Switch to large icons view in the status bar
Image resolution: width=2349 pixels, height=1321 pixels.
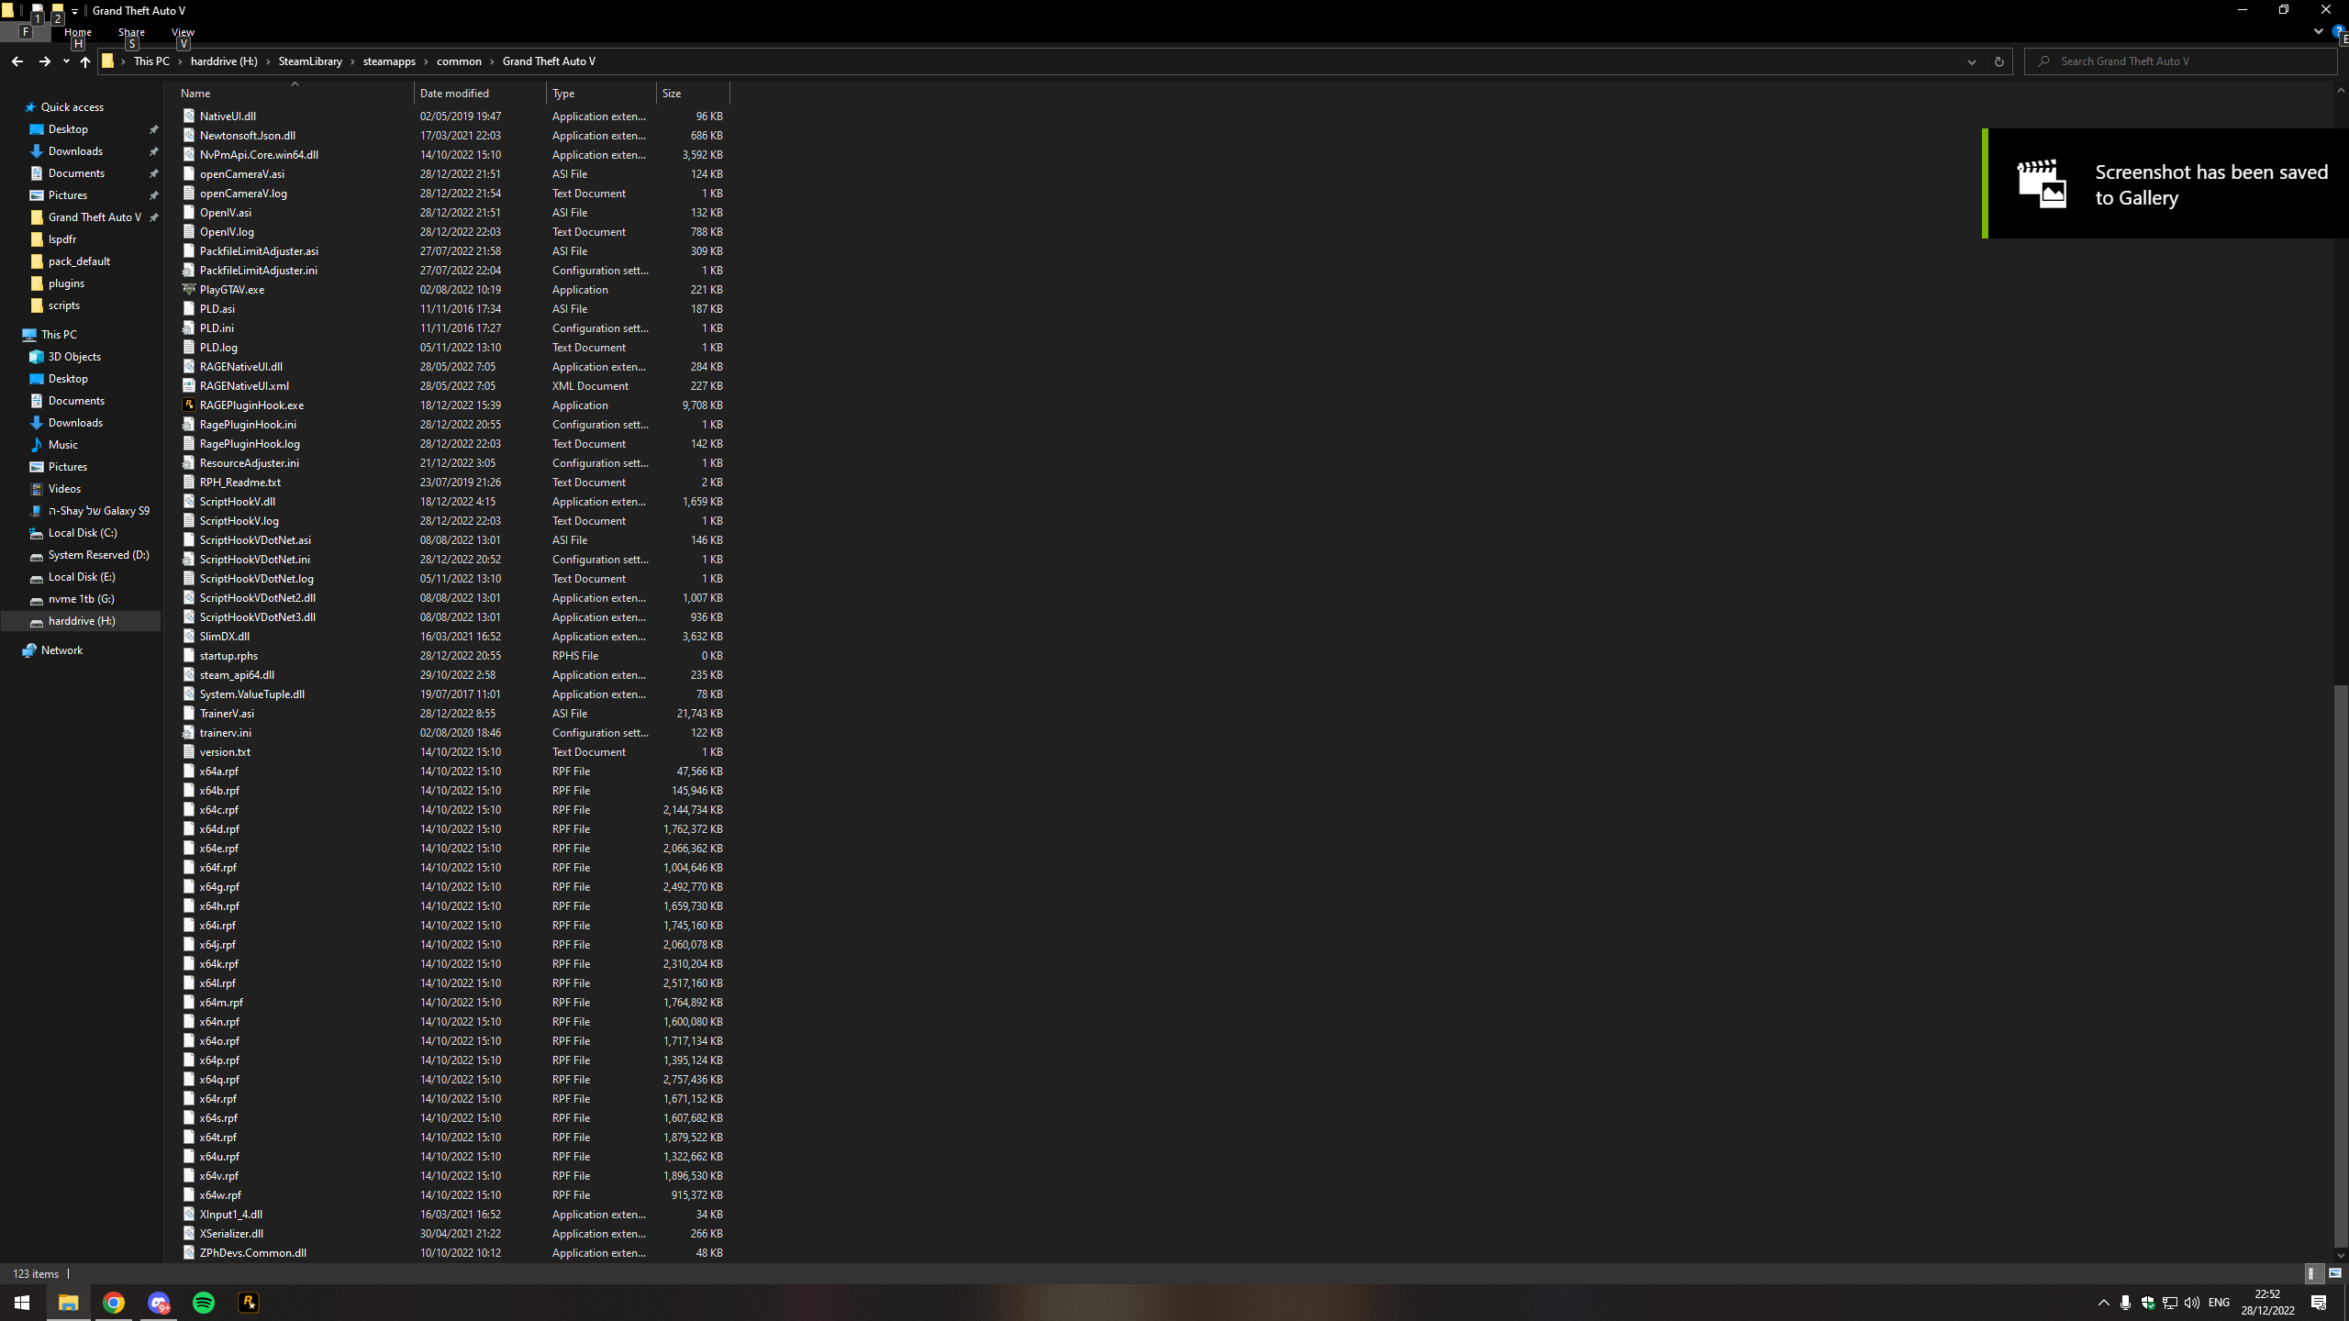[x=2335, y=1273]
